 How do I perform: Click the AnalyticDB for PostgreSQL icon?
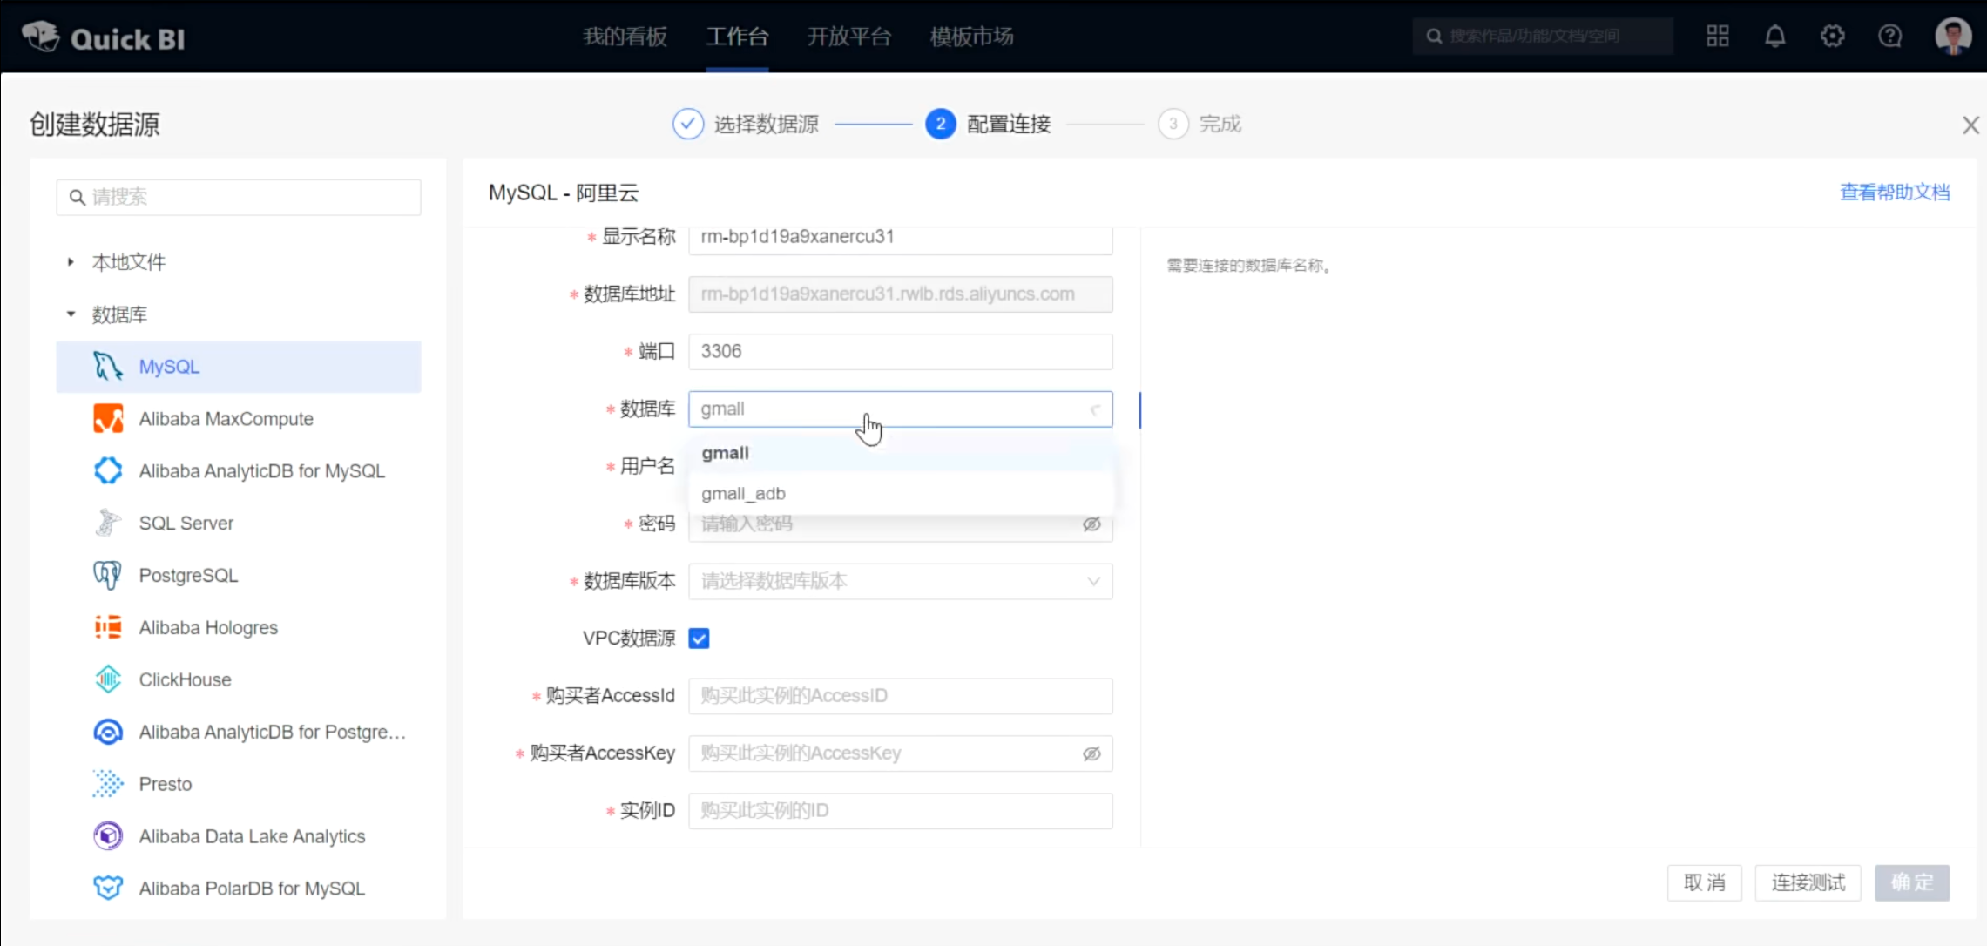(108, 732)
